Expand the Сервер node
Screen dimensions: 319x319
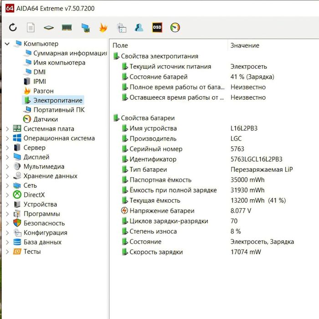point(7,148)
